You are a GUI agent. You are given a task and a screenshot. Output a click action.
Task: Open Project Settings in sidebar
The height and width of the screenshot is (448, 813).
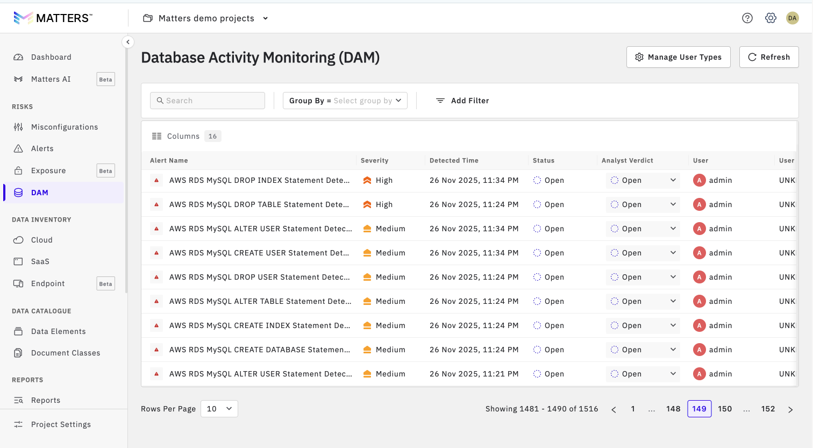(x=61, y=424)
